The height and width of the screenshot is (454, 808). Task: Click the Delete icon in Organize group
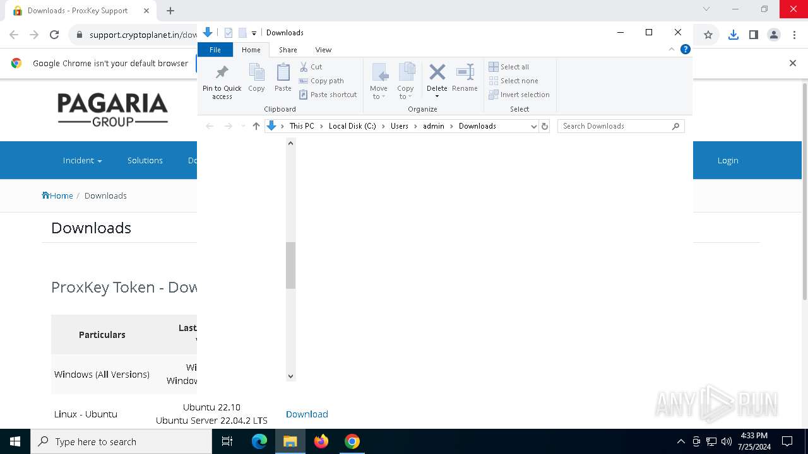coord(437,73)
